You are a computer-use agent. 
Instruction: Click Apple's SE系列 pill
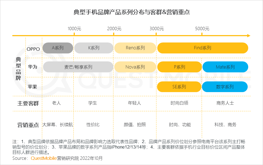point(179,87)
